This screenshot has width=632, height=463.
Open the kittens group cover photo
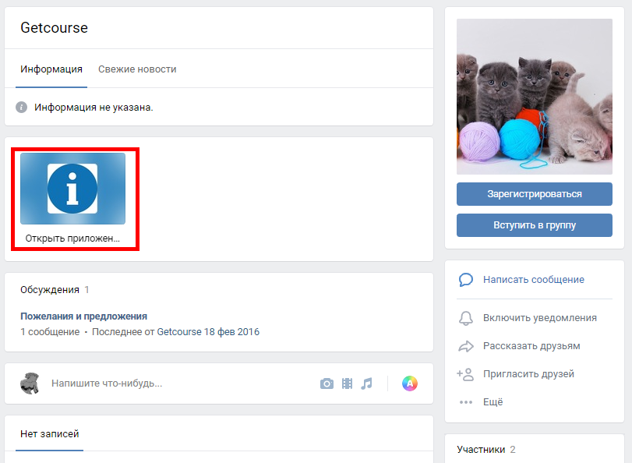pos(534,97)
